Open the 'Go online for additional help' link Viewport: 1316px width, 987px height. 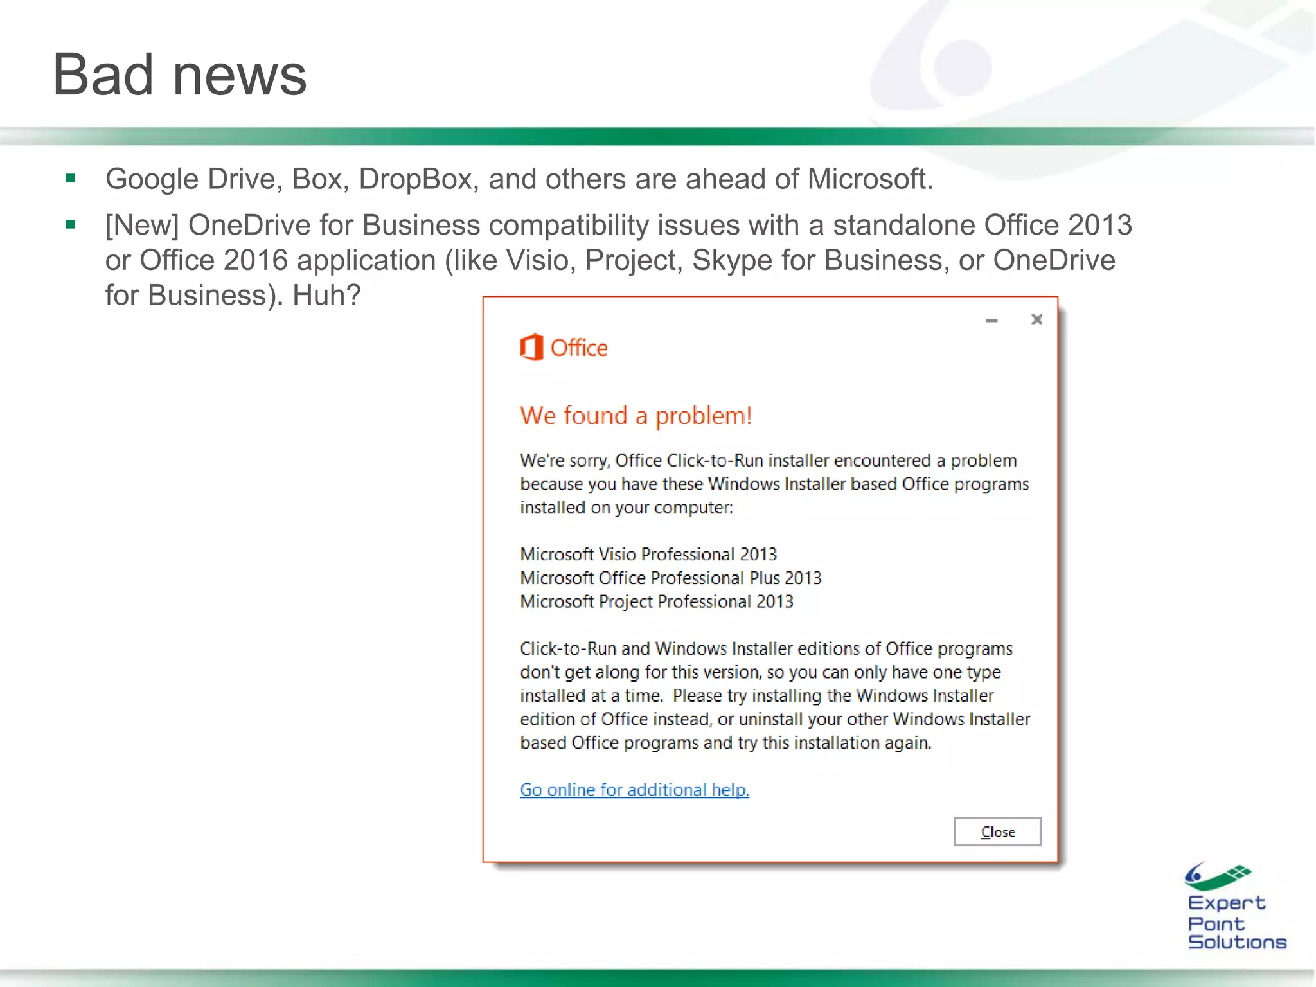click(634, 789)
